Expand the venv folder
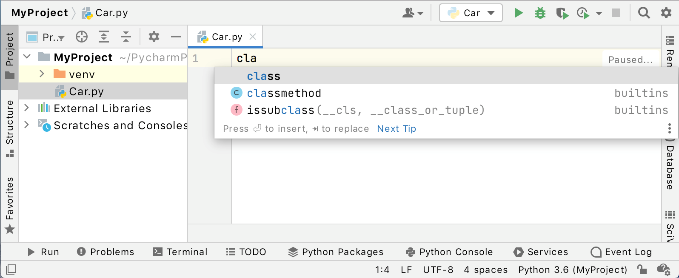The width and height of the screenshot is (679, 278). point(42,74)
